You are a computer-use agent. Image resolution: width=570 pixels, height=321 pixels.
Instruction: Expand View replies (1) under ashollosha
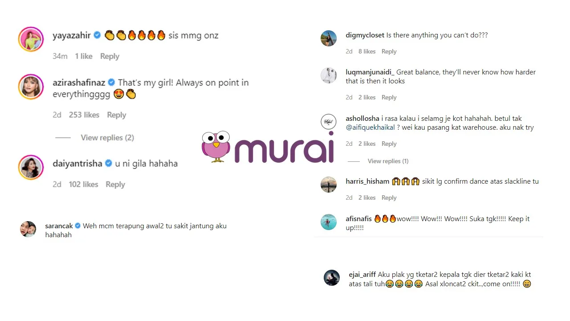(x=388, y=161)
